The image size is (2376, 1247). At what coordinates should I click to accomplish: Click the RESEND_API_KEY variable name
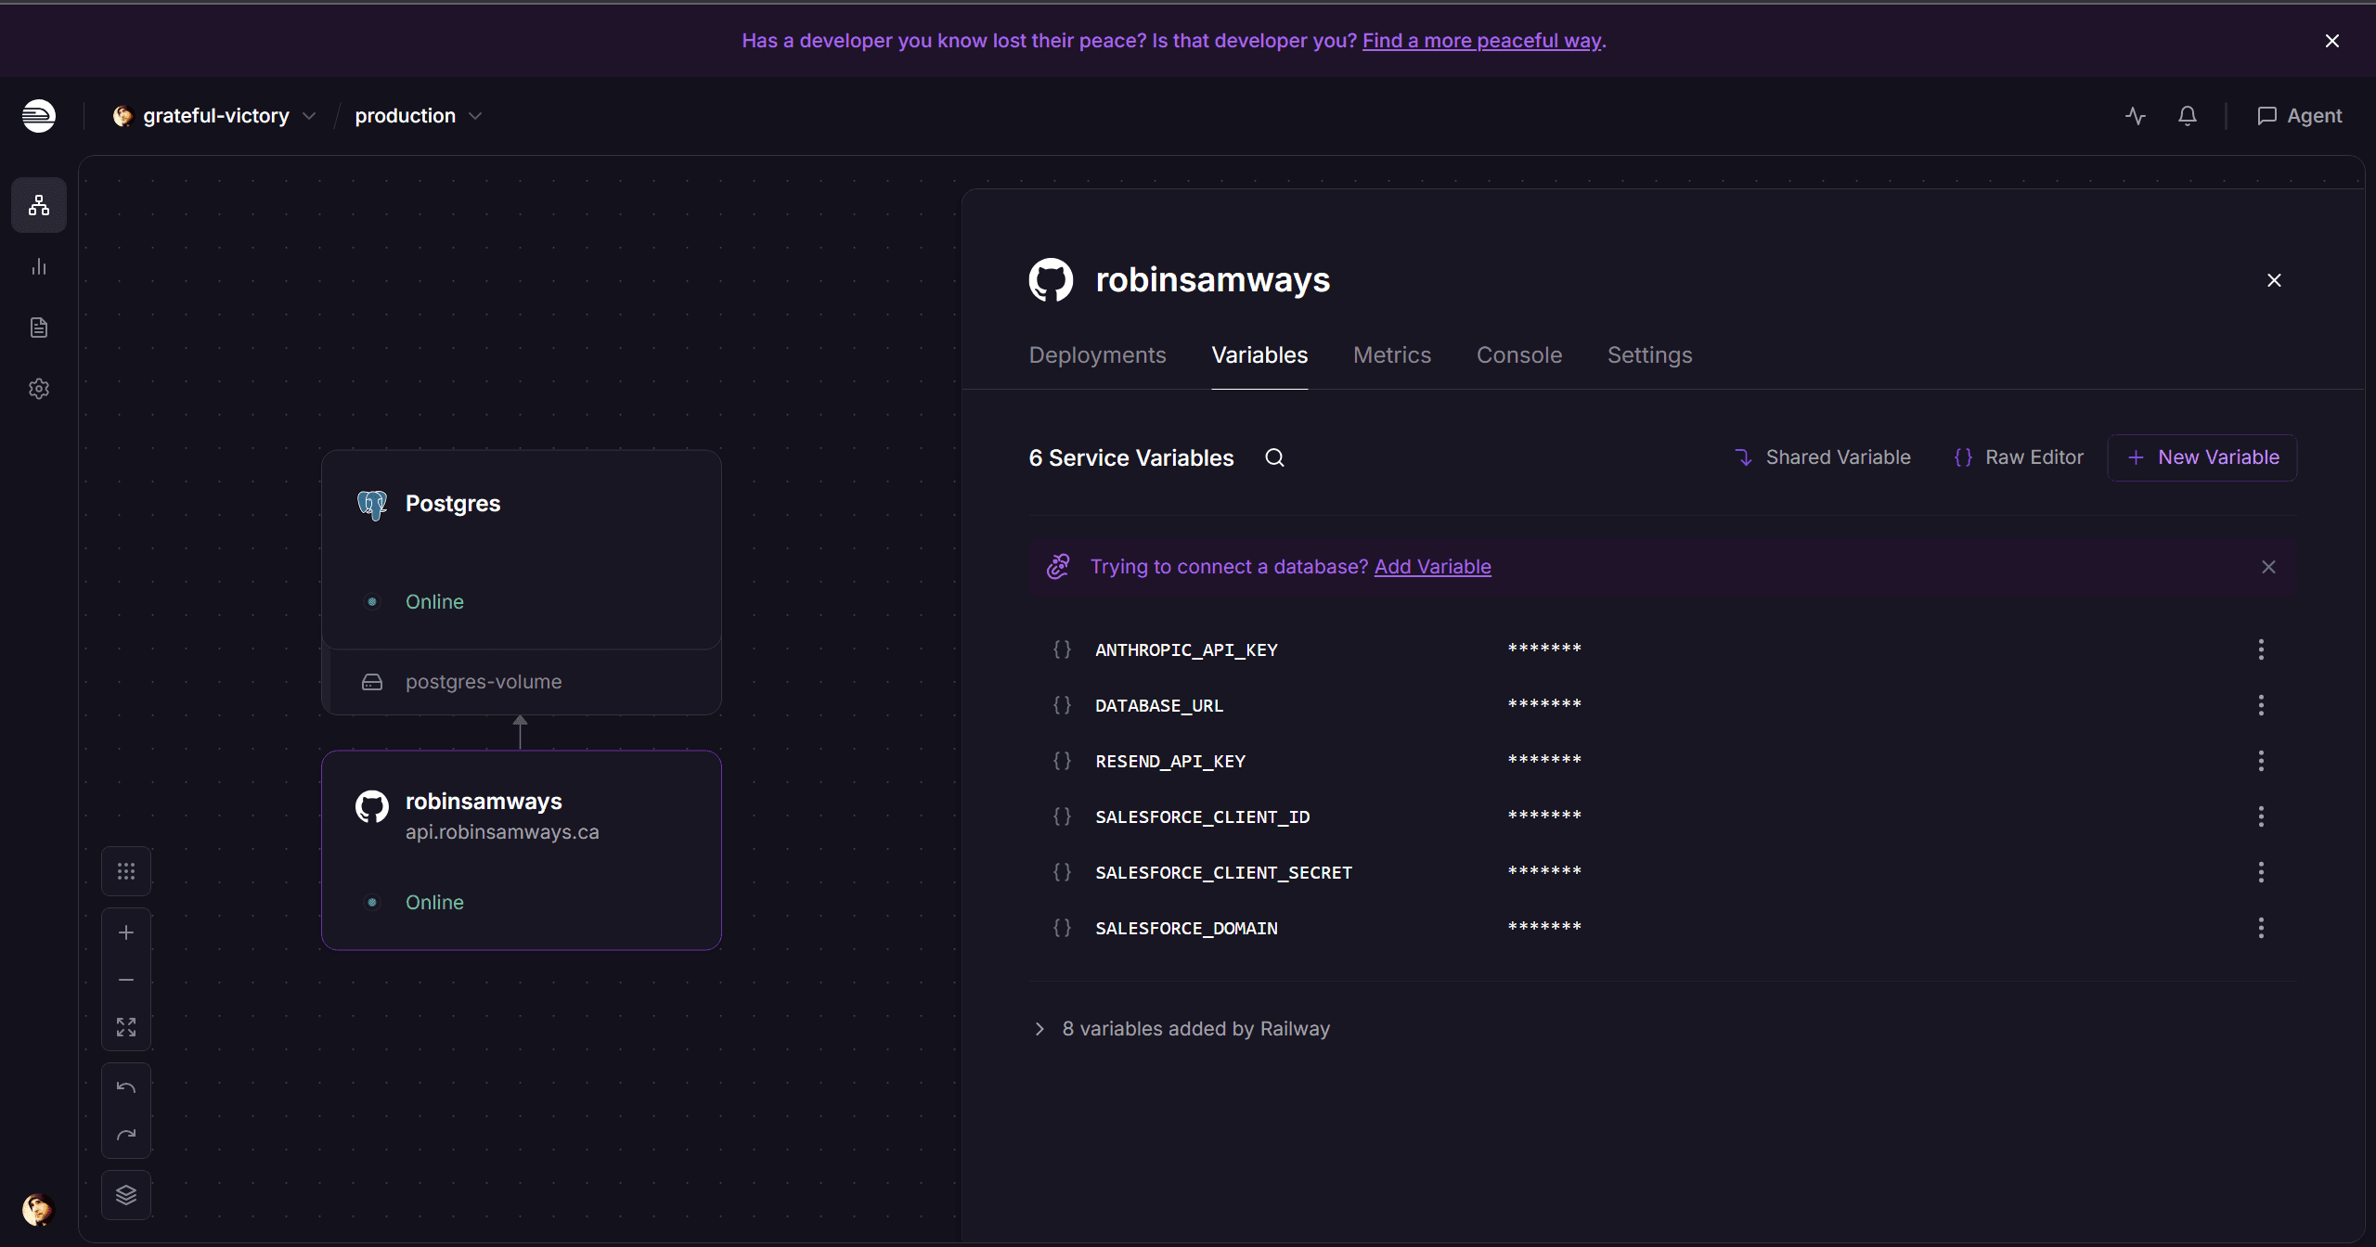[x=1170, y=762]
